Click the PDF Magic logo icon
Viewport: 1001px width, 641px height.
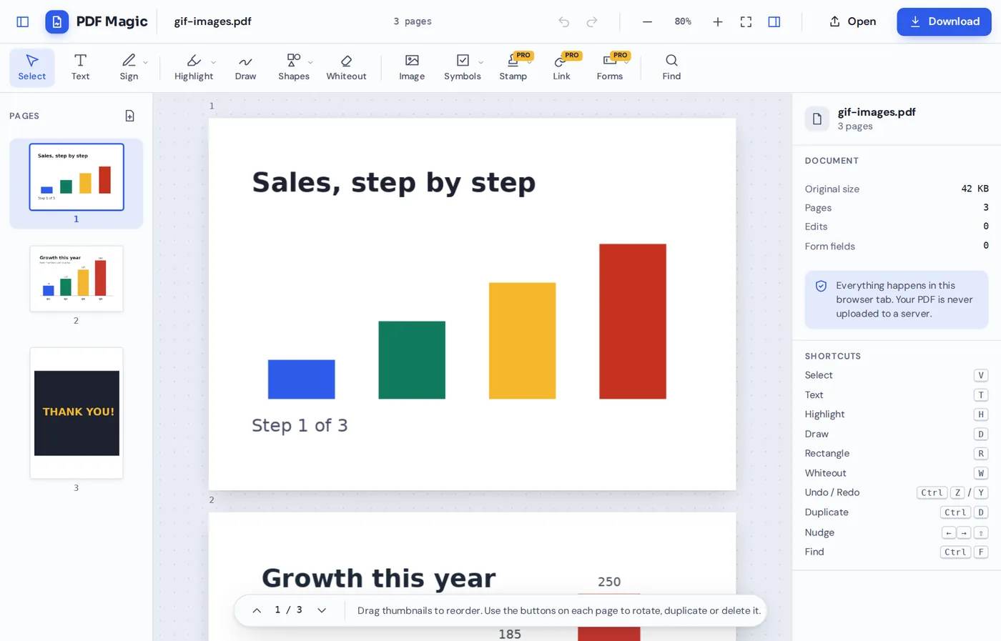[57, 21]
